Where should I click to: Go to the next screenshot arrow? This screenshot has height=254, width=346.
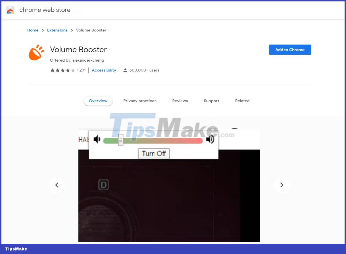282,185
